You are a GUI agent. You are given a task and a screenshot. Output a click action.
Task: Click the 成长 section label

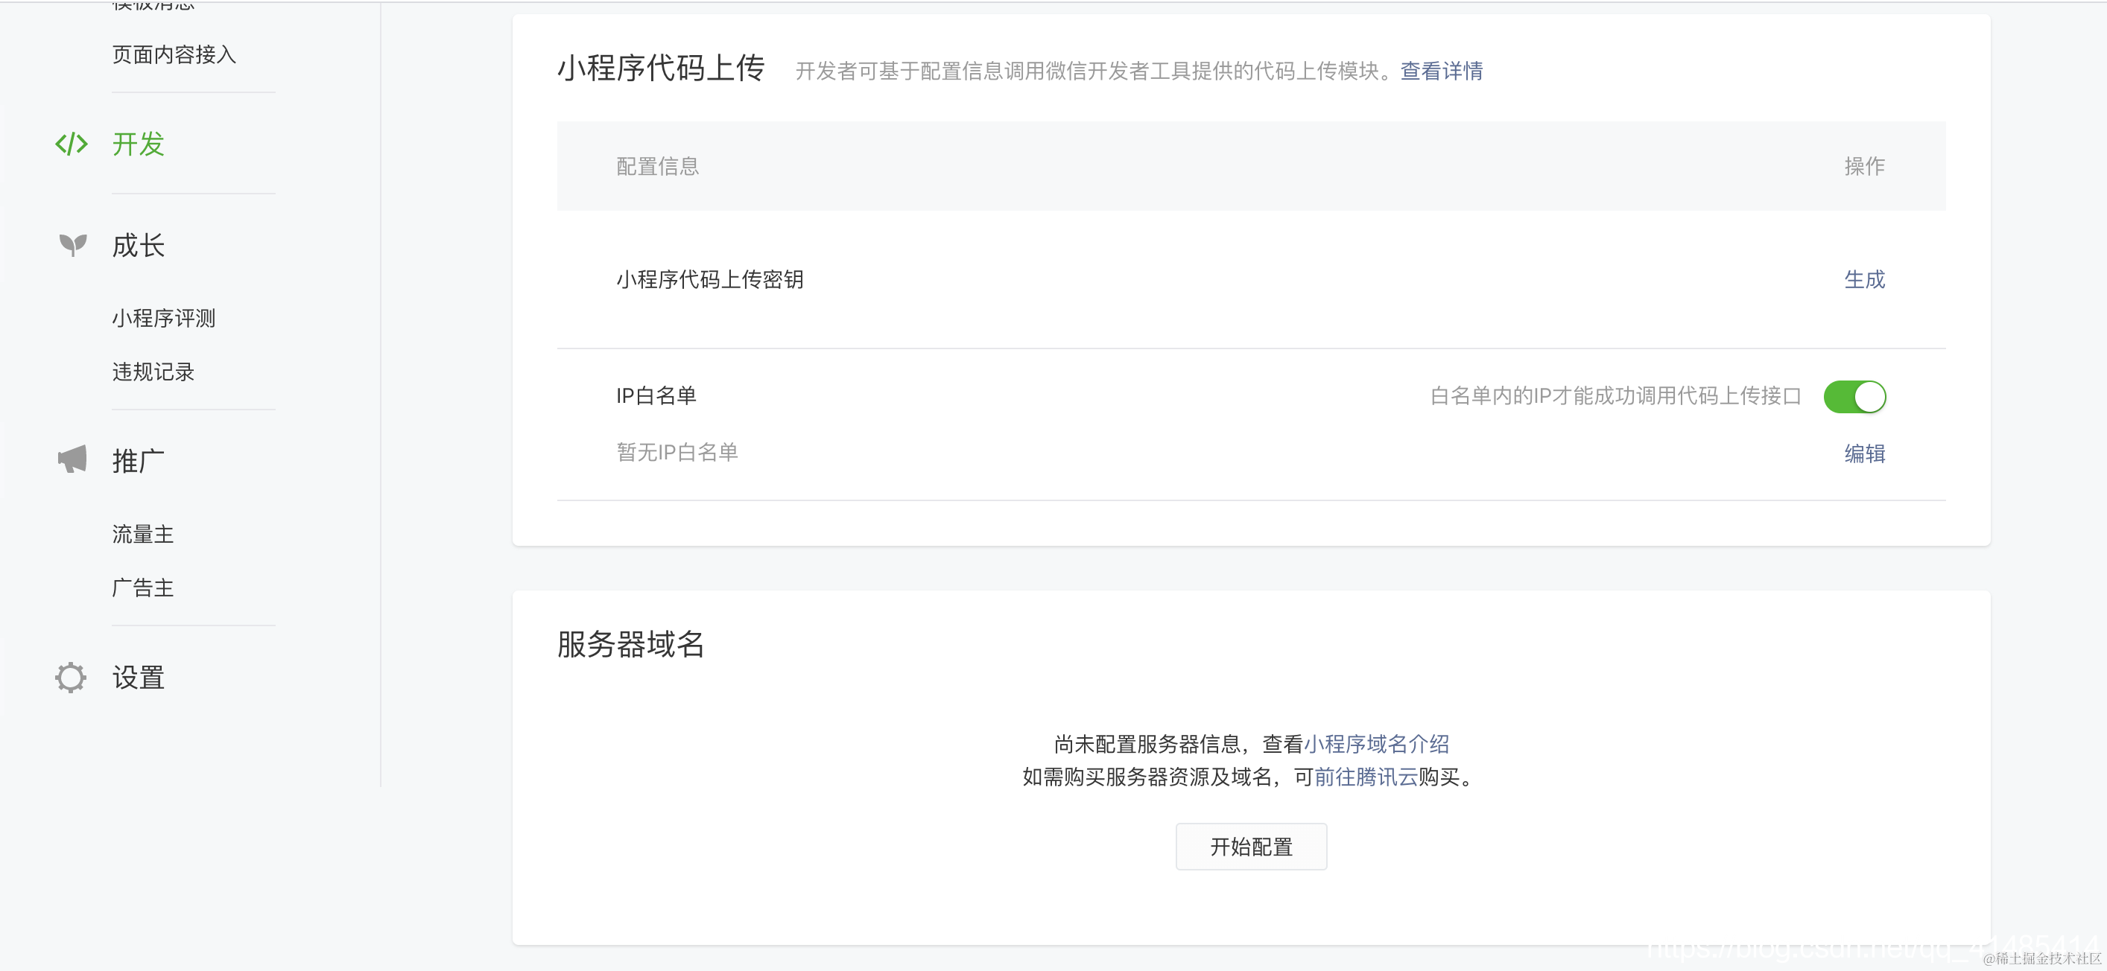pyautogui.click(x=140, y=244)
